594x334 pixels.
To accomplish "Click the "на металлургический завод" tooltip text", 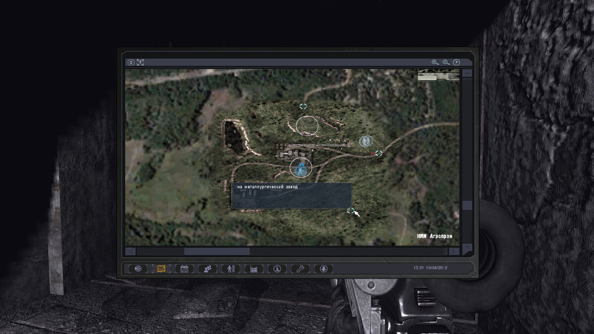I will (x=268, y=187).
